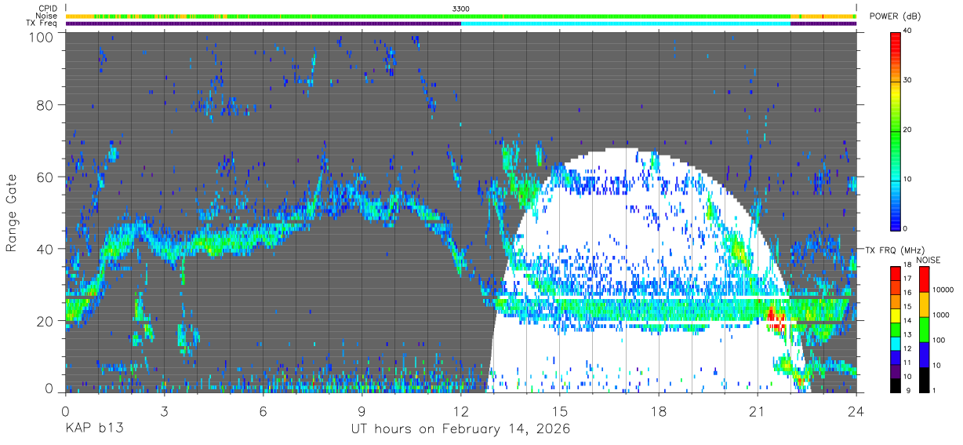
Task: Click the 21 hour tick on the UT axis
Action: (x=758, y=410)
